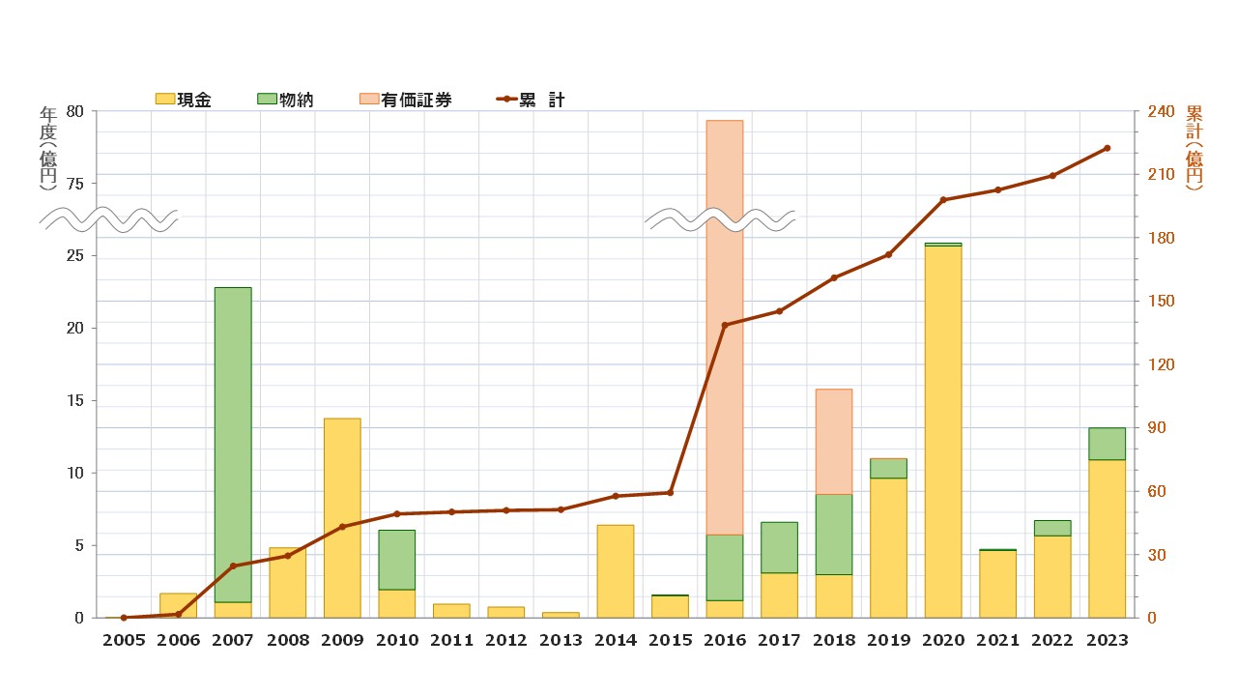This screenshot has height=696, width=1237.
Task: Click the 2014 yellow 現金 bar
Action: pos(616,571)
